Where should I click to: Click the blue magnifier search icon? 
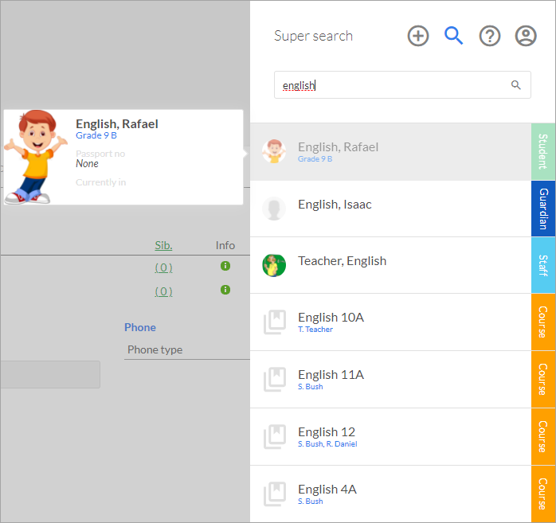(453, 36)
